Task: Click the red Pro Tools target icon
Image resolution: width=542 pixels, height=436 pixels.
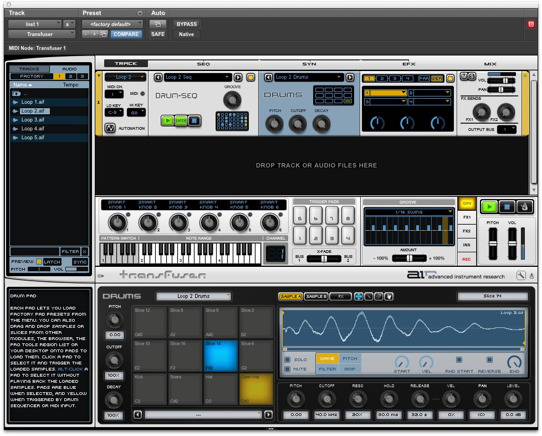Action: tap(531, 24)
